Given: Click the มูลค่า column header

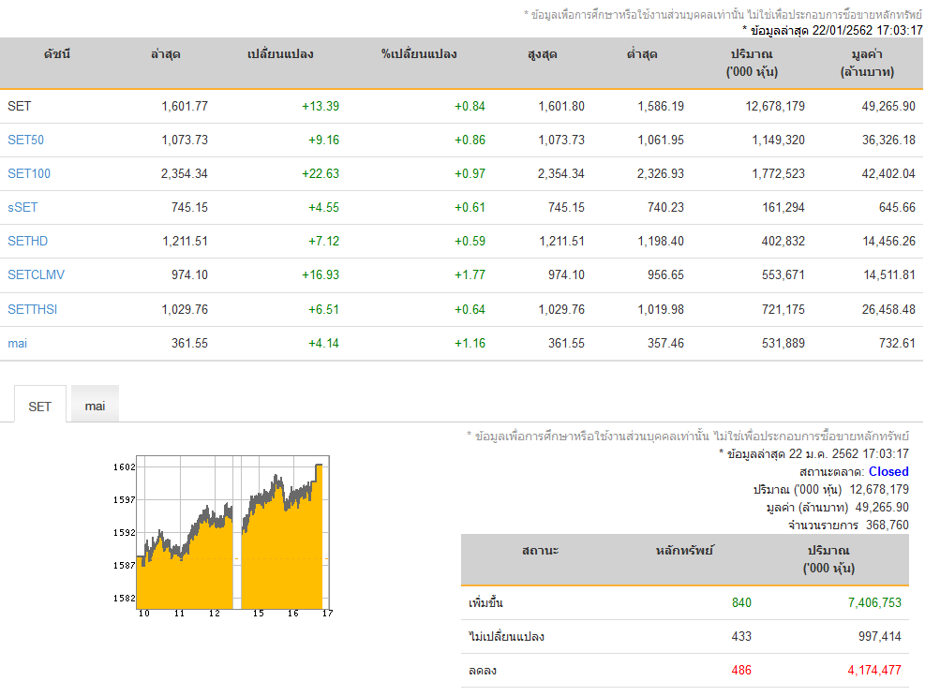Looking at the screenshot, I should click(867, 63).
